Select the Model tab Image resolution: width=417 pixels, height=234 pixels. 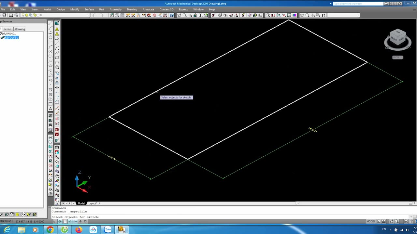(81, 203)
